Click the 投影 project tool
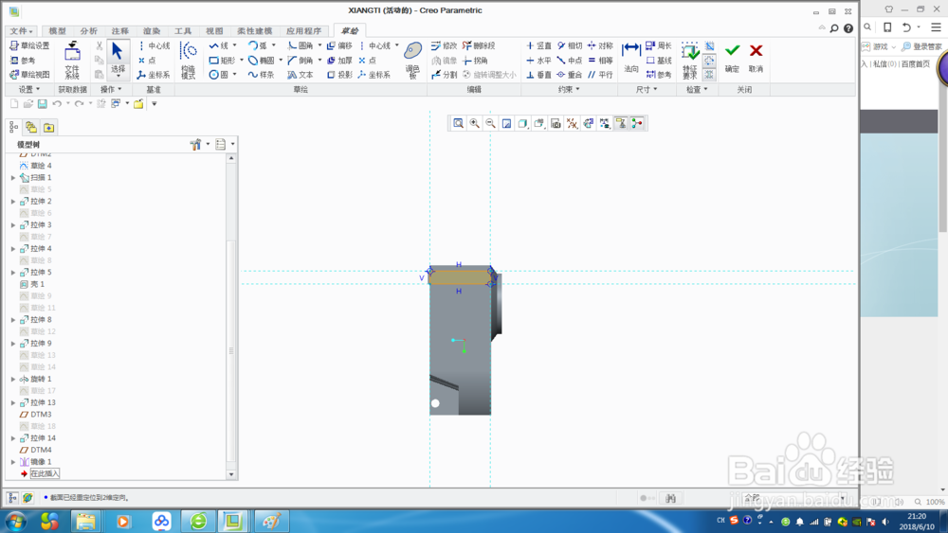The height and width of the screenshot is (533, 948). (339, 75)
